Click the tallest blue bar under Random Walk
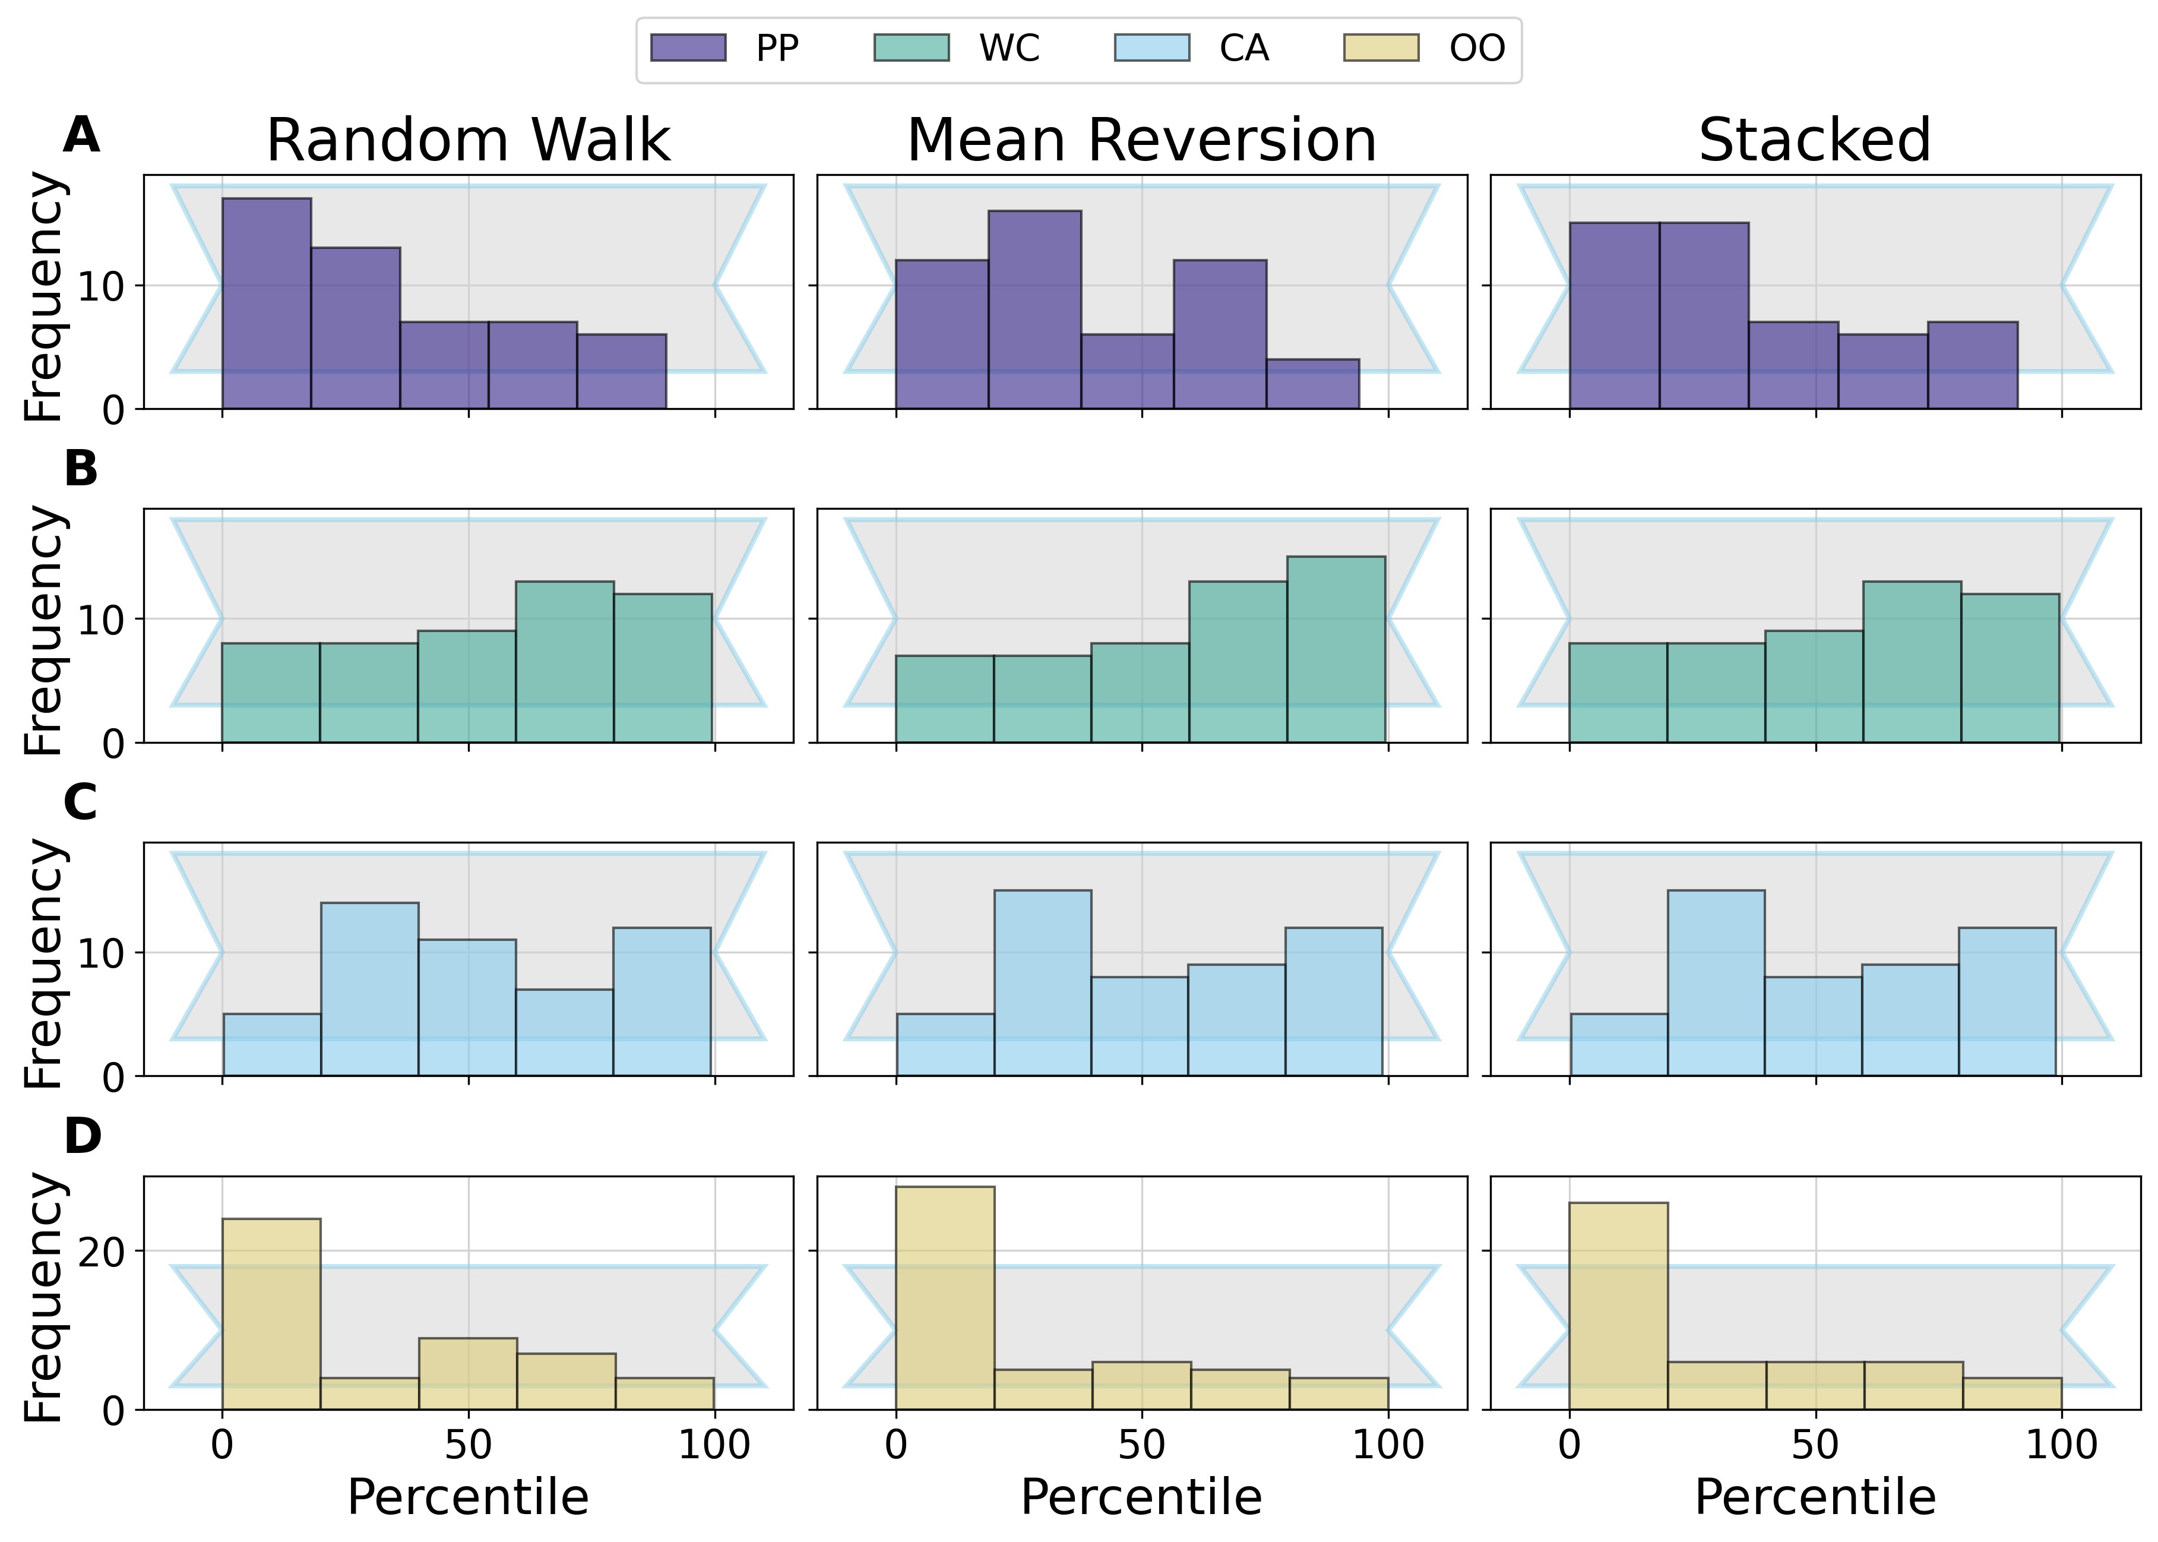Image resolution: width=2158 pixels, height=1542 pixels. pyautogui.click(x=369, y=988)
